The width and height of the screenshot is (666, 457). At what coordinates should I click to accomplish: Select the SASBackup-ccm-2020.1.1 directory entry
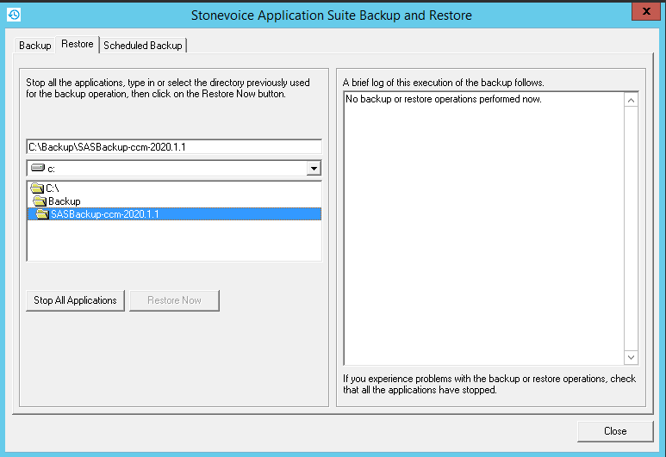point(104,214)
